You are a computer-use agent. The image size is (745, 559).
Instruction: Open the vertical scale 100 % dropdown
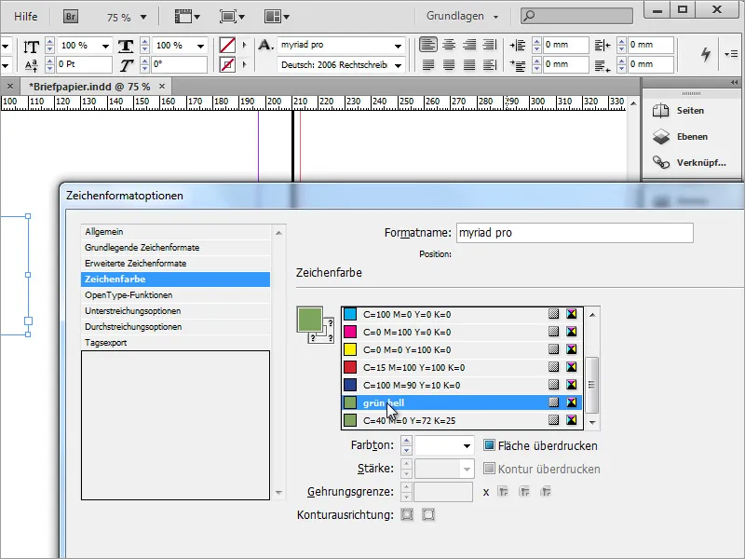(x=105, y=46)
